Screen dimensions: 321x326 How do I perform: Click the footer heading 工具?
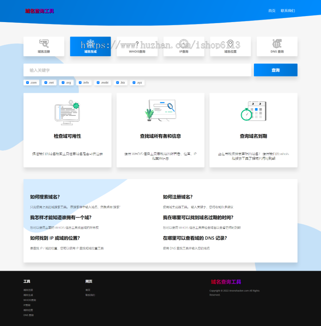[27, 281]
